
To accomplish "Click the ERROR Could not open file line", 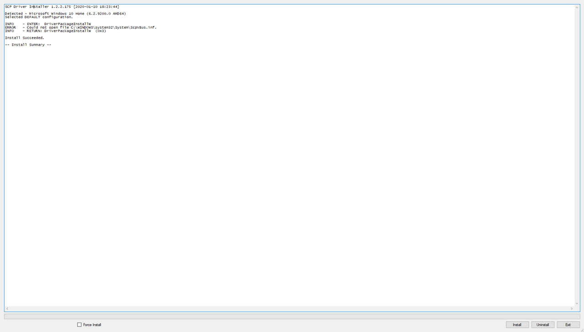I will [x=81, y=27].
